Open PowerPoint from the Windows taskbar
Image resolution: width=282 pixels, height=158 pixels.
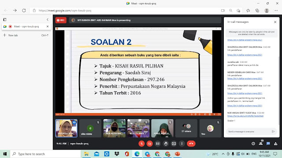[177, 154]
